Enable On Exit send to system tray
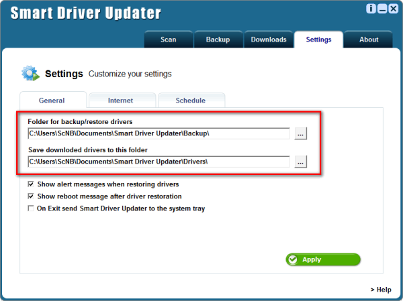 click(31, 208)
